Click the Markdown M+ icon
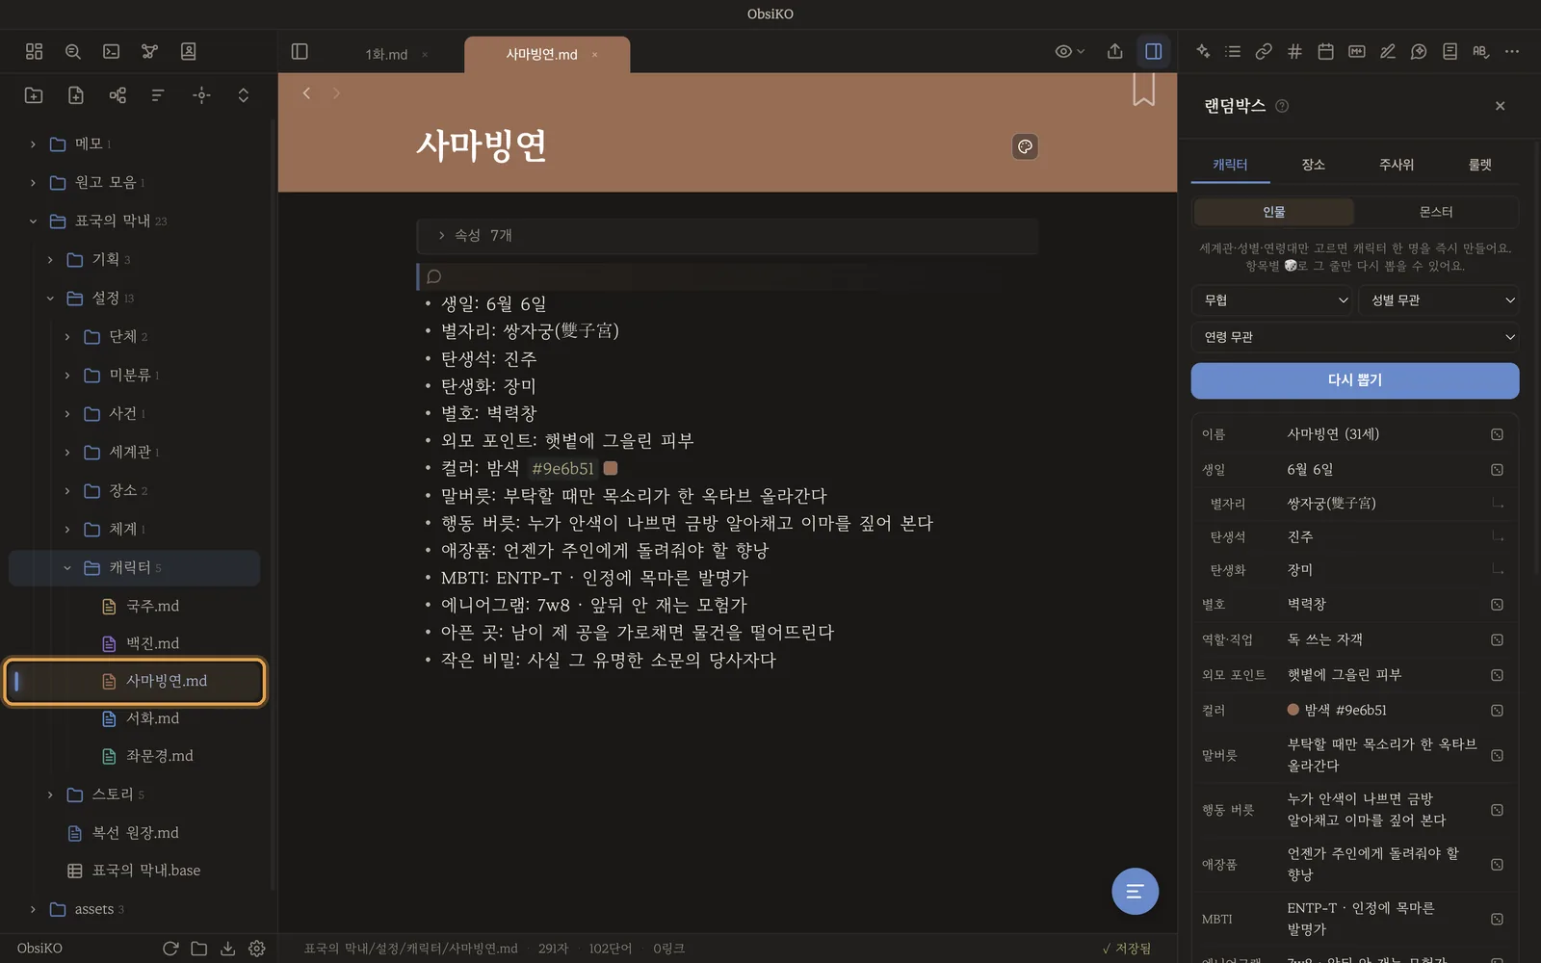Image resolution: width=1541 pixels, height=963 pixels. coord(1356,51)
